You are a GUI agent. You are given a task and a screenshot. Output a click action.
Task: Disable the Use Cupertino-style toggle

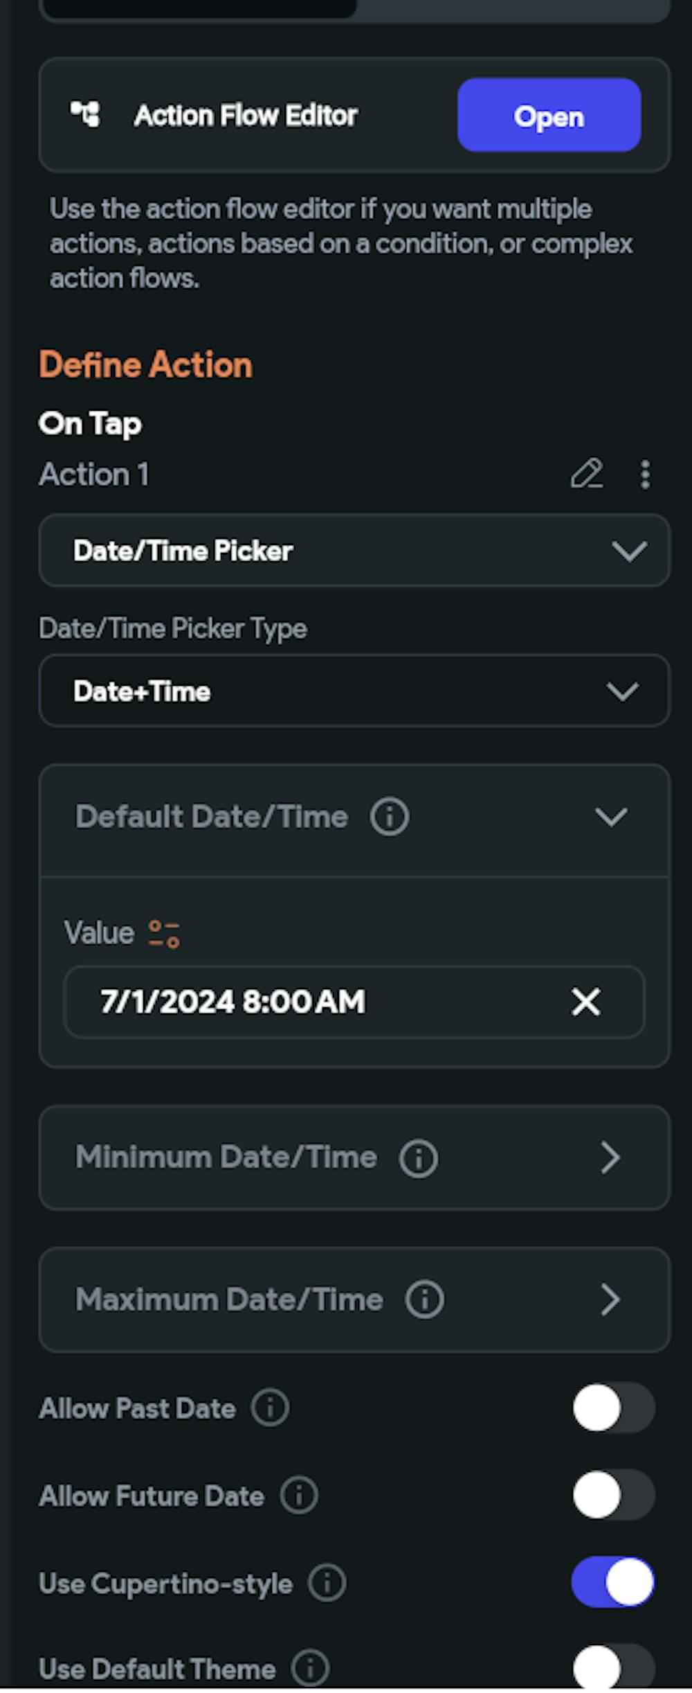click(613, 1582)
